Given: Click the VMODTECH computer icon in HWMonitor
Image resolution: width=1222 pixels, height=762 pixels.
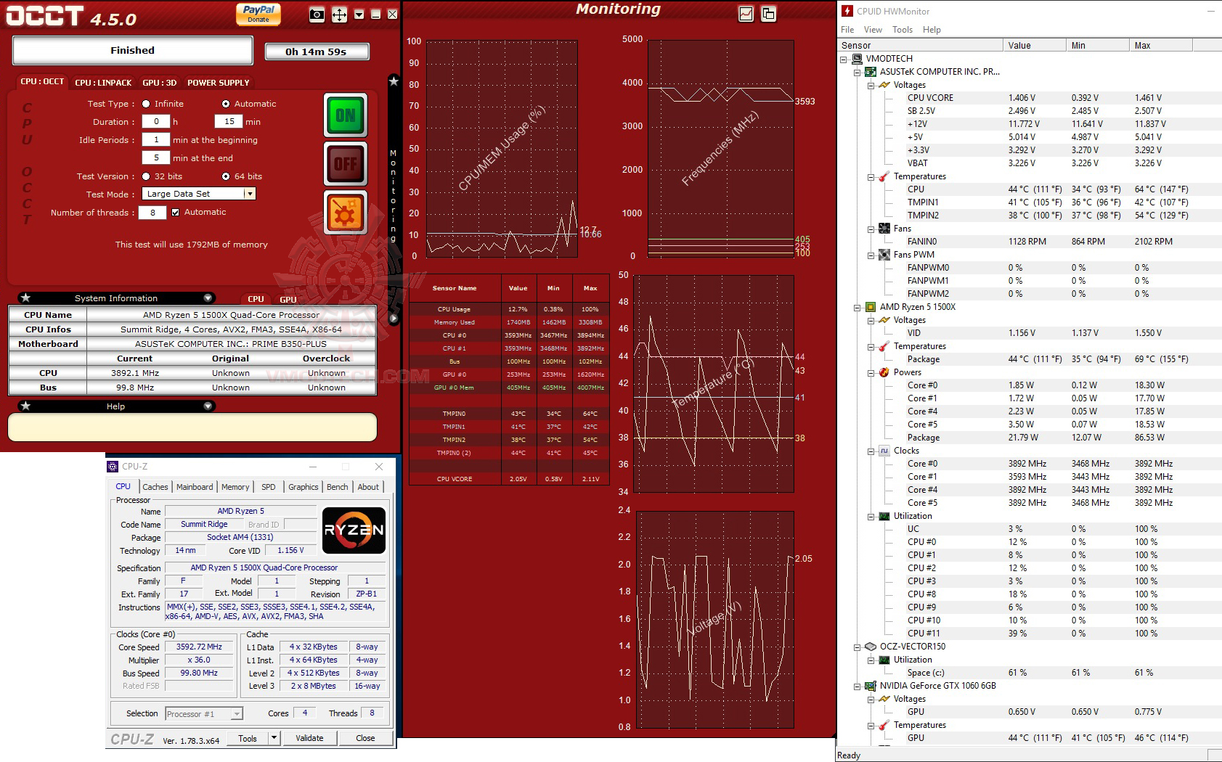Looking at the screenshot, I should point(858,59).
